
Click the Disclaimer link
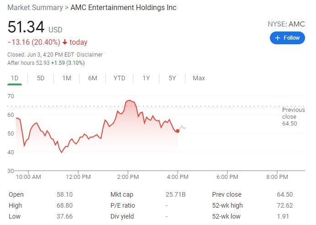pos(90,55)
